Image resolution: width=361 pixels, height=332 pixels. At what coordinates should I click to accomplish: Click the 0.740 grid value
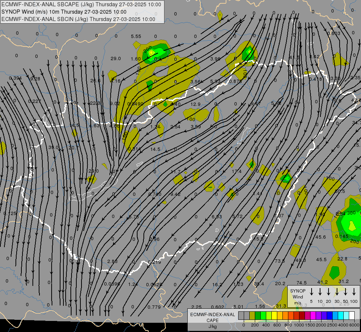click(x=155, y=194)
